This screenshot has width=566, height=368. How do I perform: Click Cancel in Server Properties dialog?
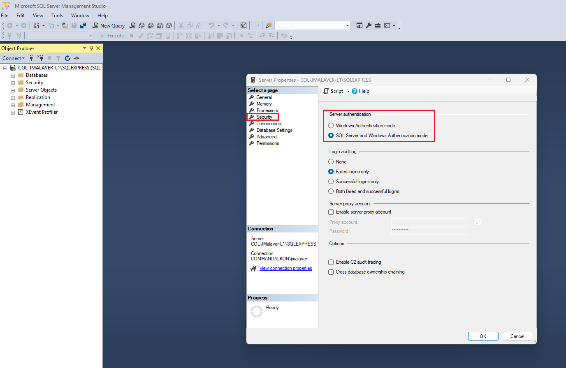(x=517, y=336)
